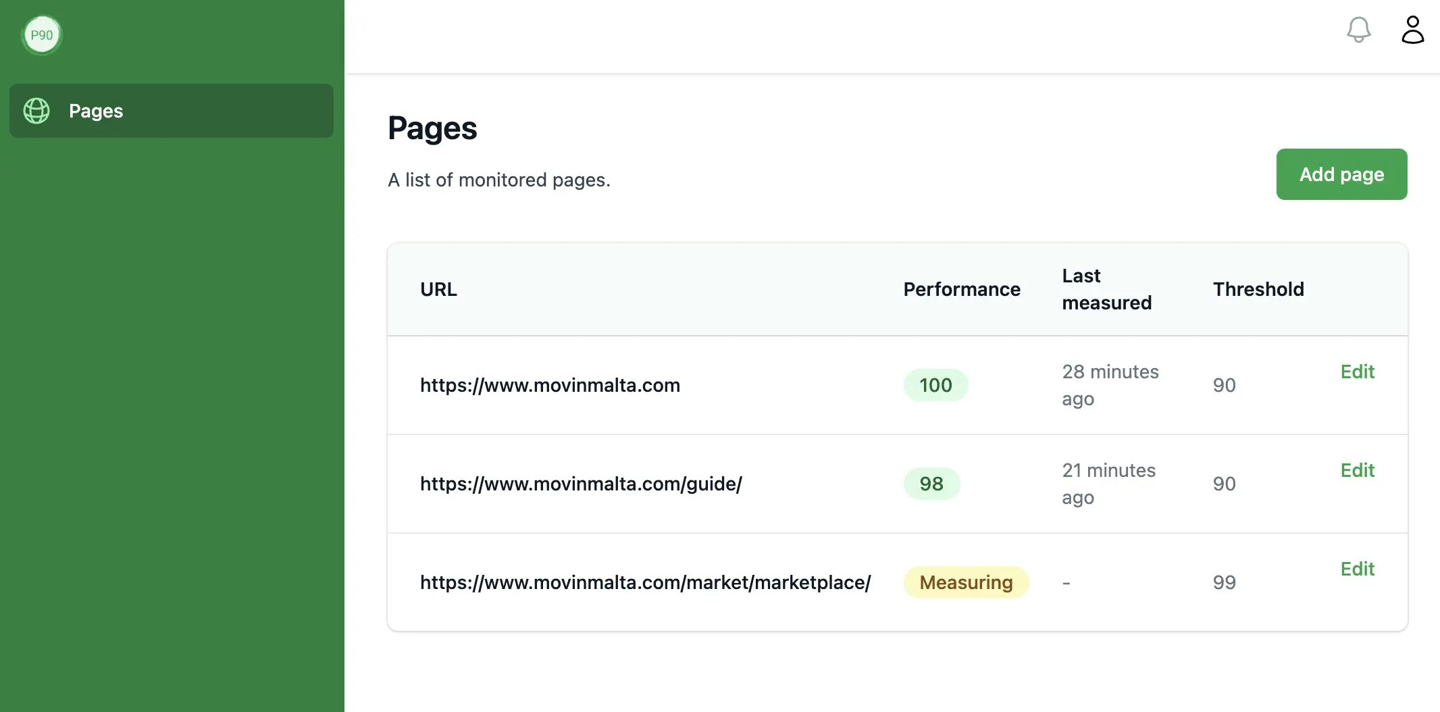Screen dimensions: 1440x712
Task: Edit the /guide/ page entry
Action: (x=1357, y=470)
